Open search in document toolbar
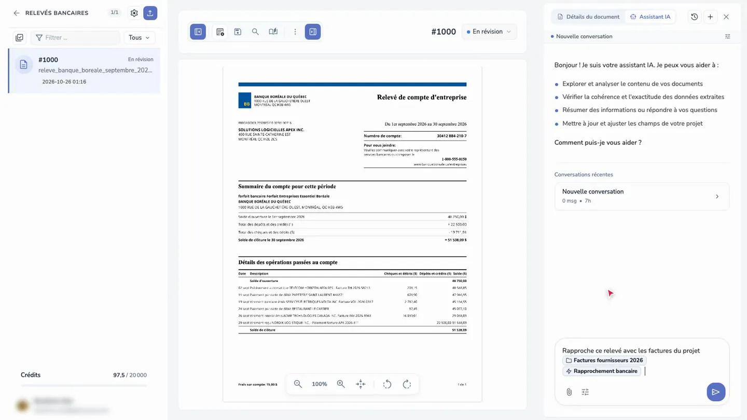The width and height of the screenshot is (747, 420). [255, 32]
